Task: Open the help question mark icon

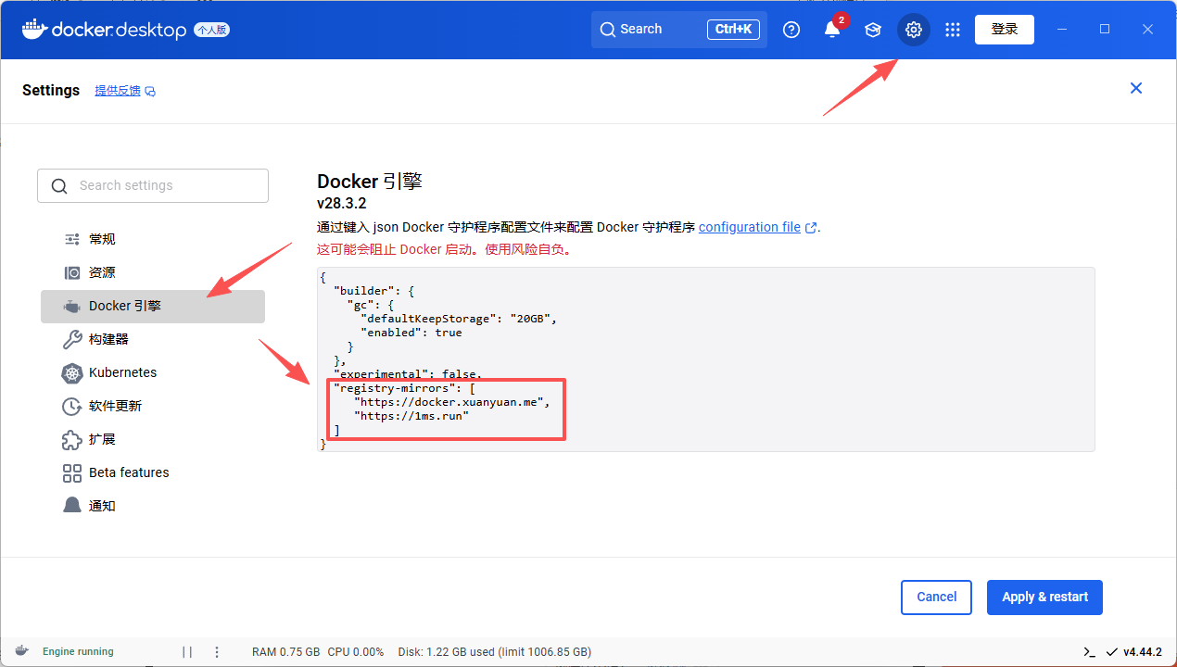Action: 791,30
